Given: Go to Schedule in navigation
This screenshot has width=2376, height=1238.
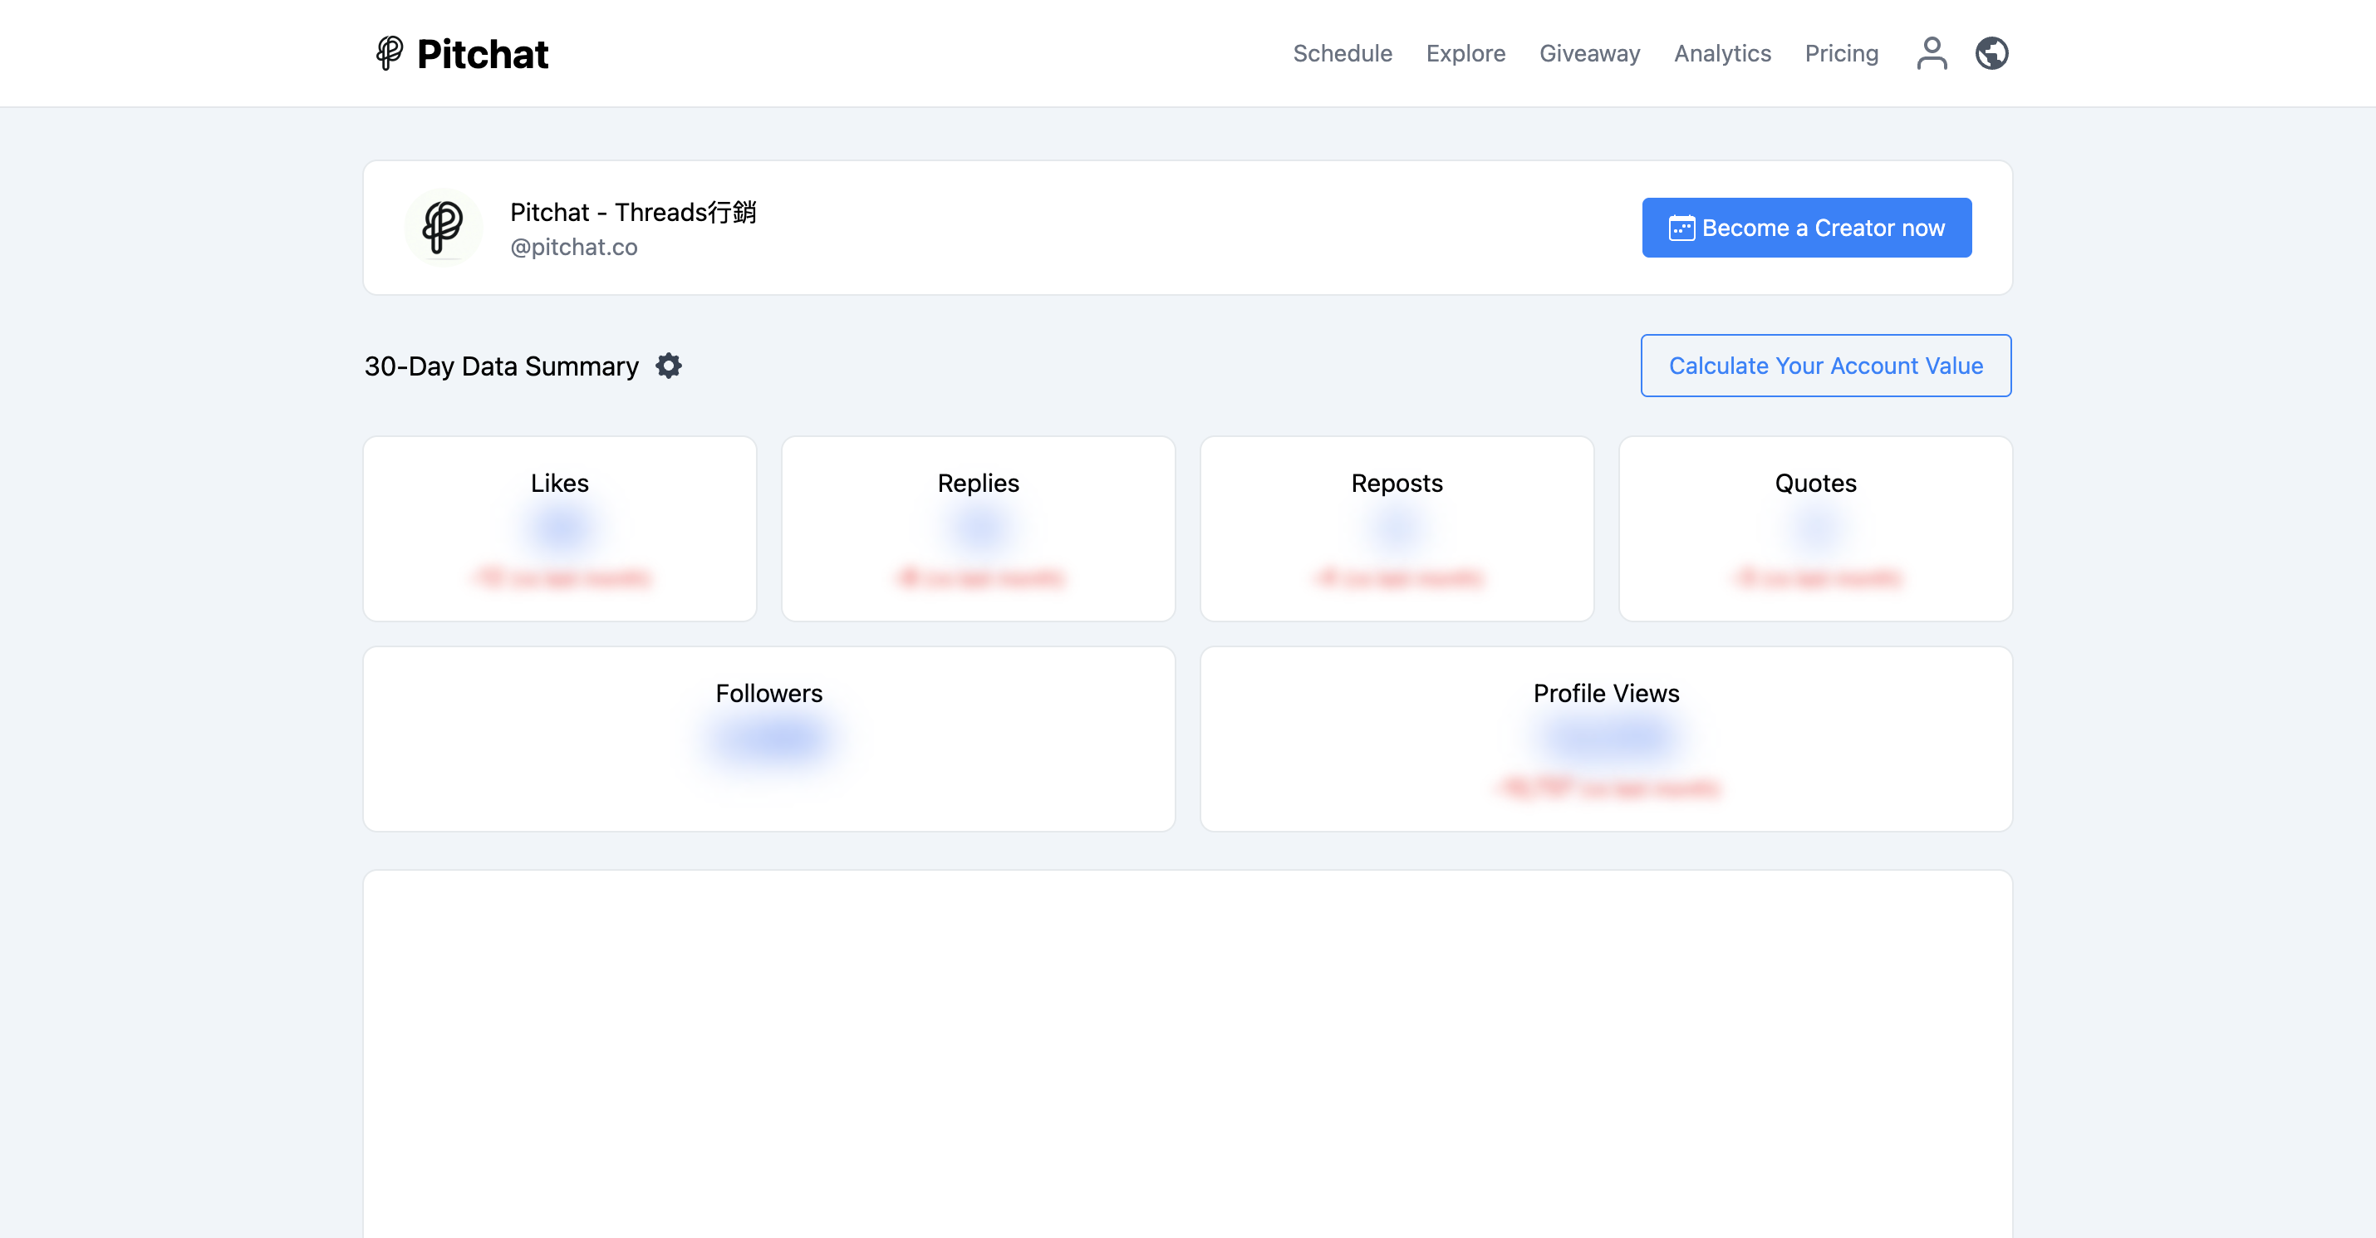Looking at the screenshot, I should coord(1342,53).
